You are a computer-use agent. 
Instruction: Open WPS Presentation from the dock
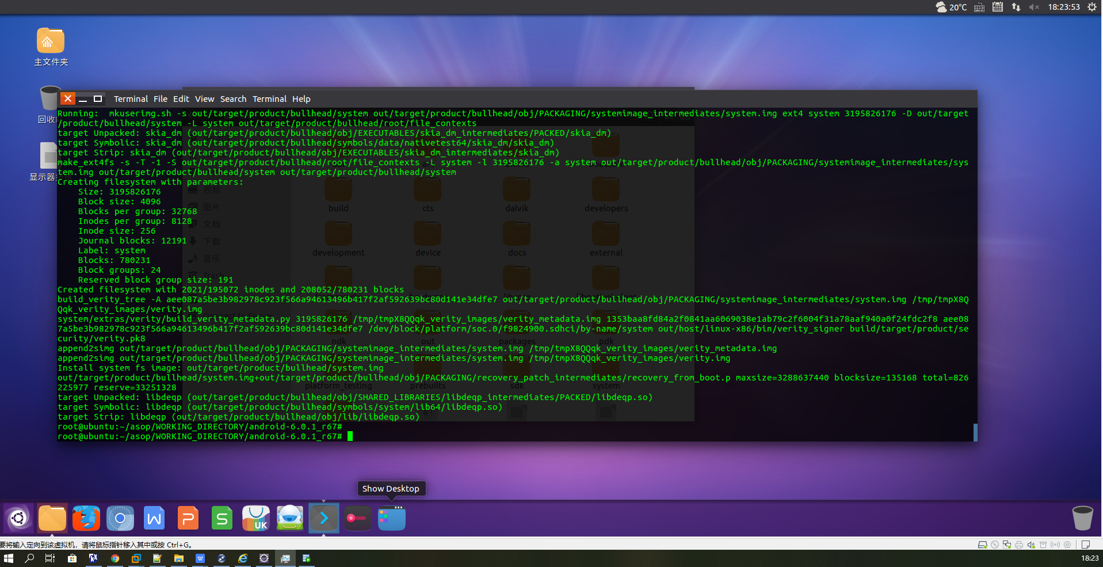[x=188, y=519]
